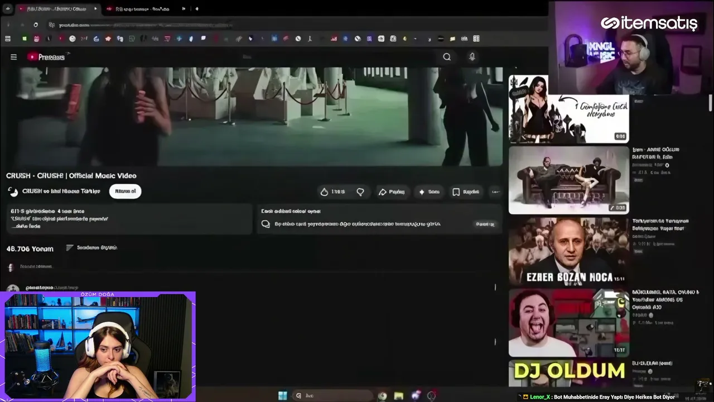Share the video with Paylaş button
714x402 pixels.
392,192
